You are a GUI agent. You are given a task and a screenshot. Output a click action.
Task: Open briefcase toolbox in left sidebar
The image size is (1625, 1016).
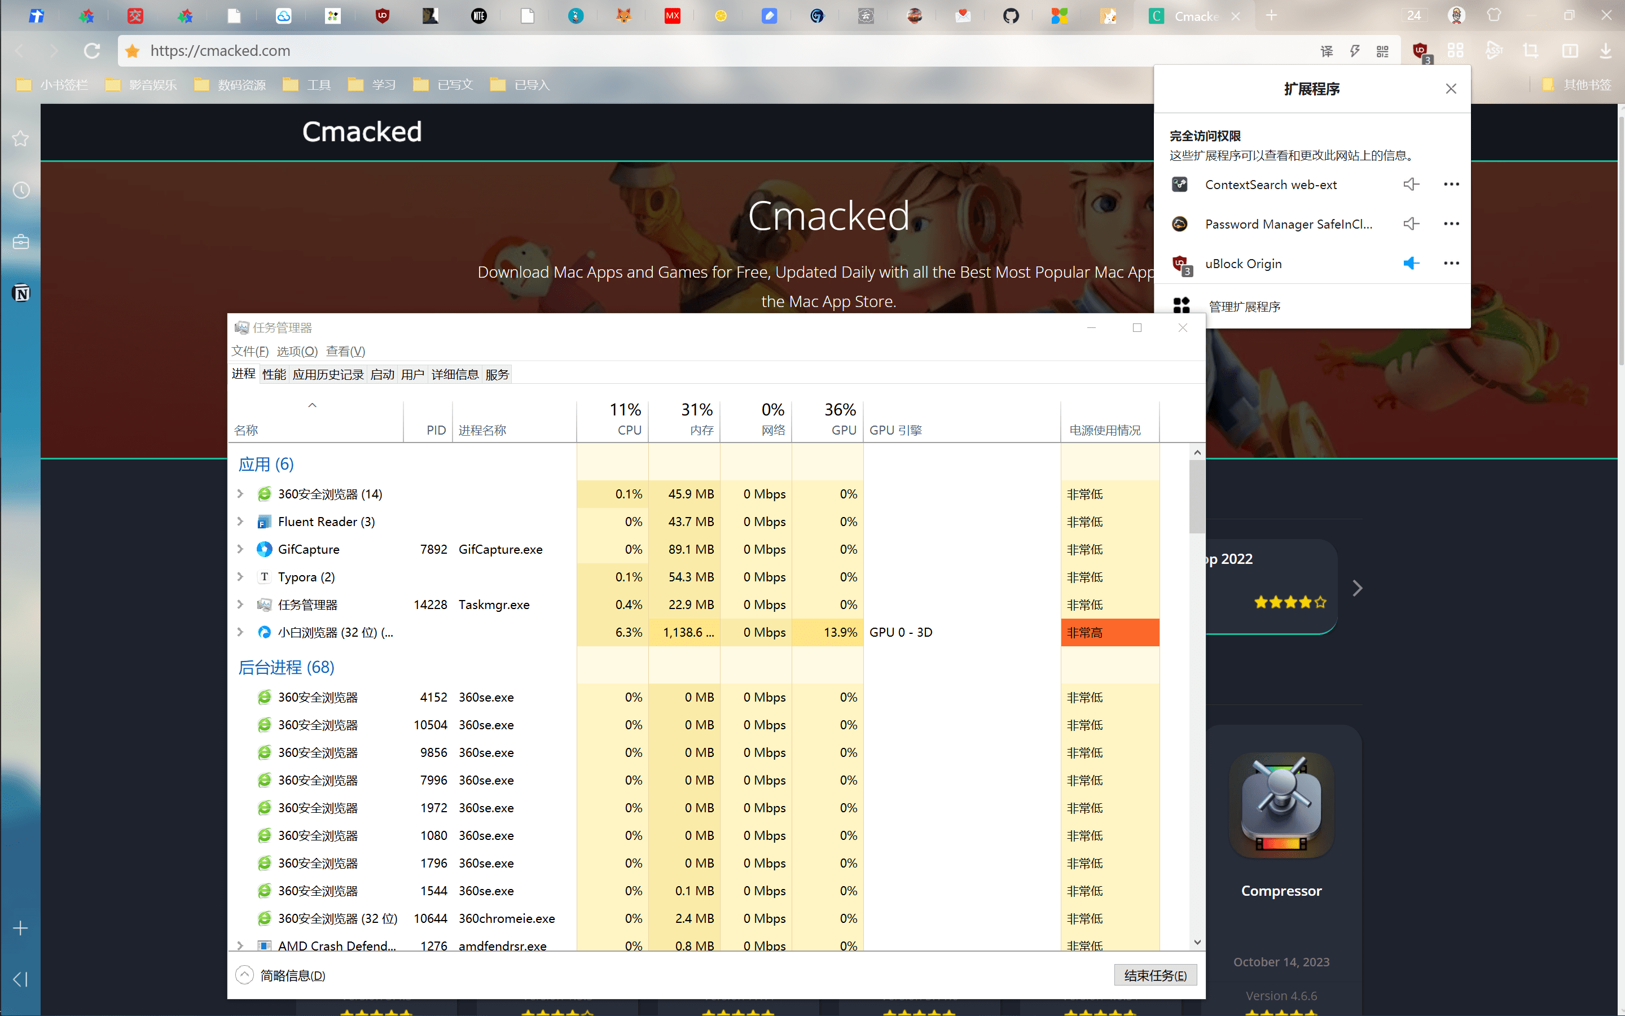coord(21,242)
